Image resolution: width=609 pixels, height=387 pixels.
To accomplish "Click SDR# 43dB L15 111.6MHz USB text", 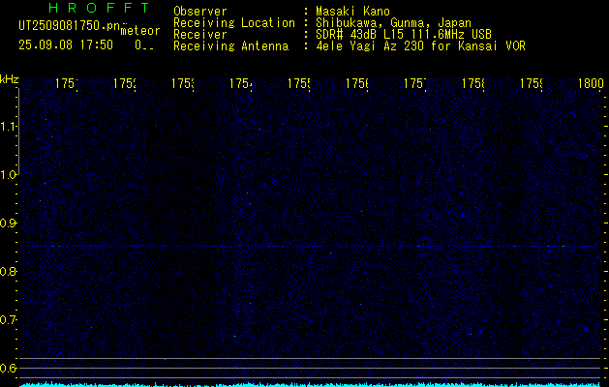I will pos(404,35).
